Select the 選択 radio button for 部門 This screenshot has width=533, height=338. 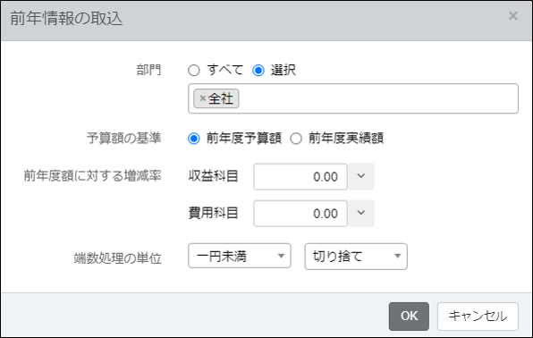point(258,71)
